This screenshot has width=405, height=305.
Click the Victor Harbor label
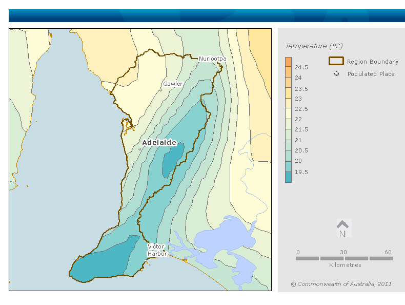(157, 250)
